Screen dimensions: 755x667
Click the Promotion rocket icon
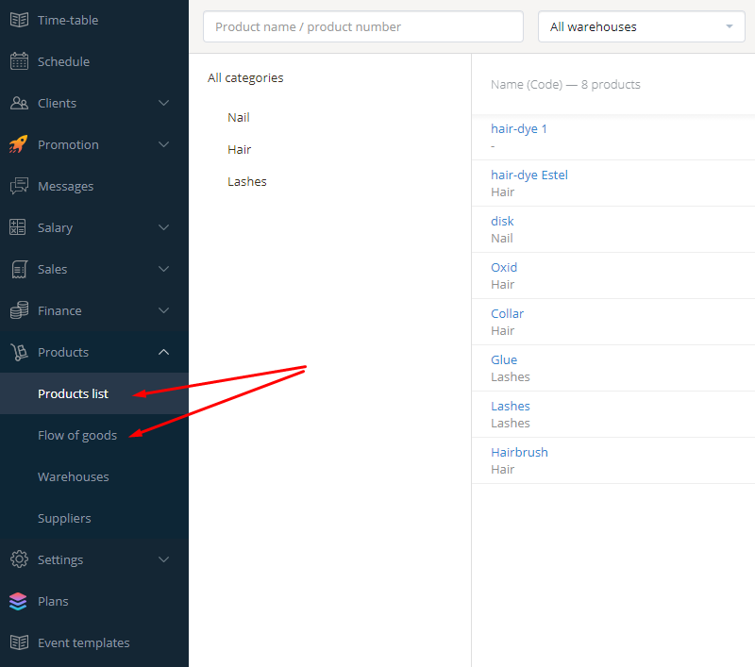pyautogui.click(x=19, y=144)
